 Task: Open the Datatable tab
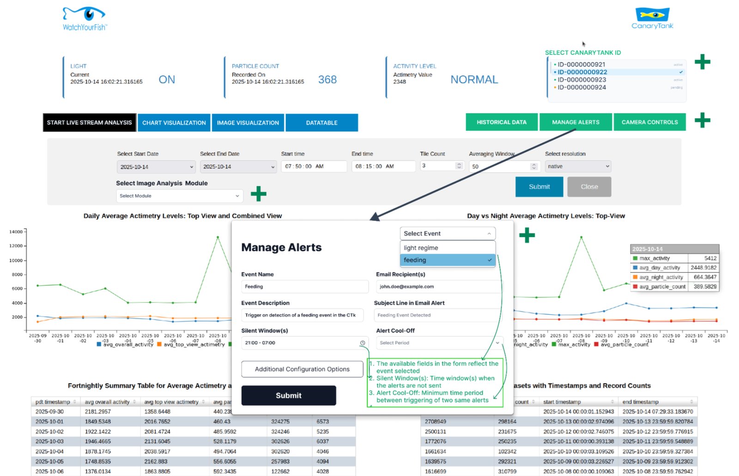pos(322,123)
